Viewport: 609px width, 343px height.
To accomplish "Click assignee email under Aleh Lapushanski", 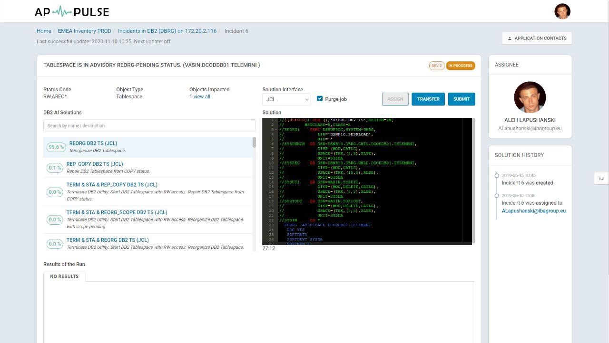I will click(x=530, y=128).
